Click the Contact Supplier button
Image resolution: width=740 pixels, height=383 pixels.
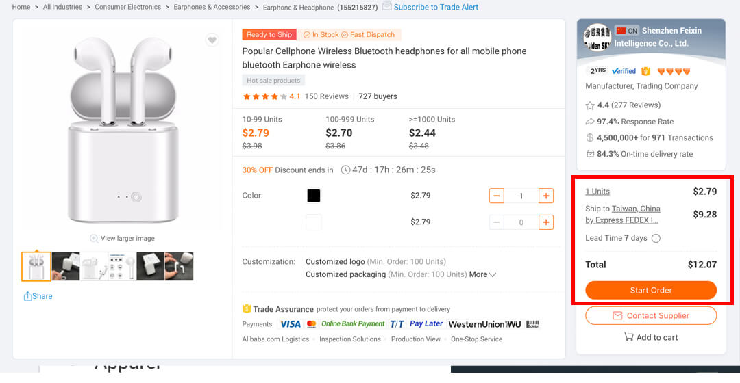click(x=650, y=315)
